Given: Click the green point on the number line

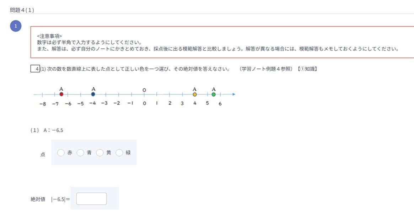Looking at the screenshot, I should coord(214,94).
